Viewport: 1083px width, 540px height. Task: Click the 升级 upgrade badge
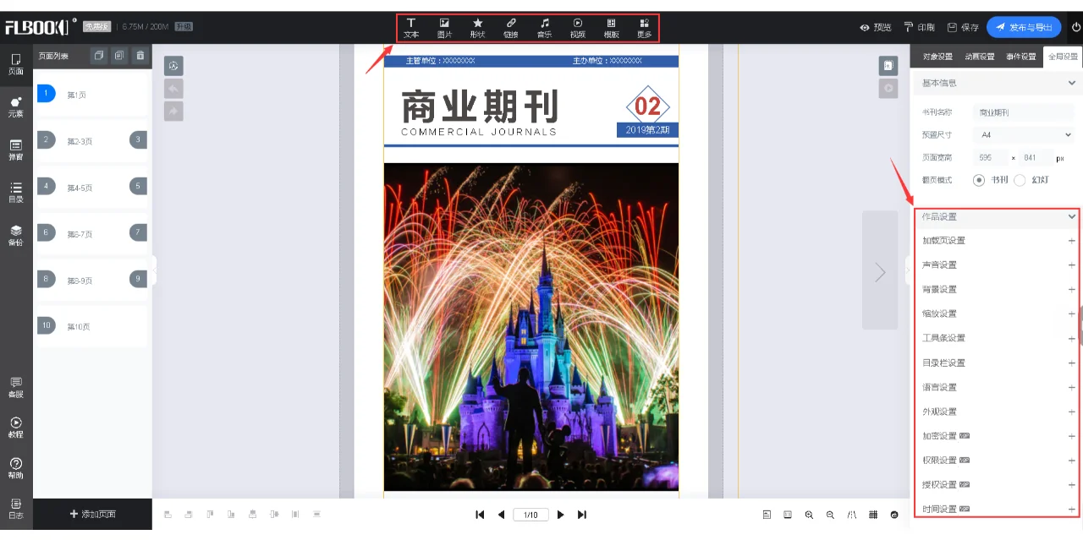coord(184,26)
